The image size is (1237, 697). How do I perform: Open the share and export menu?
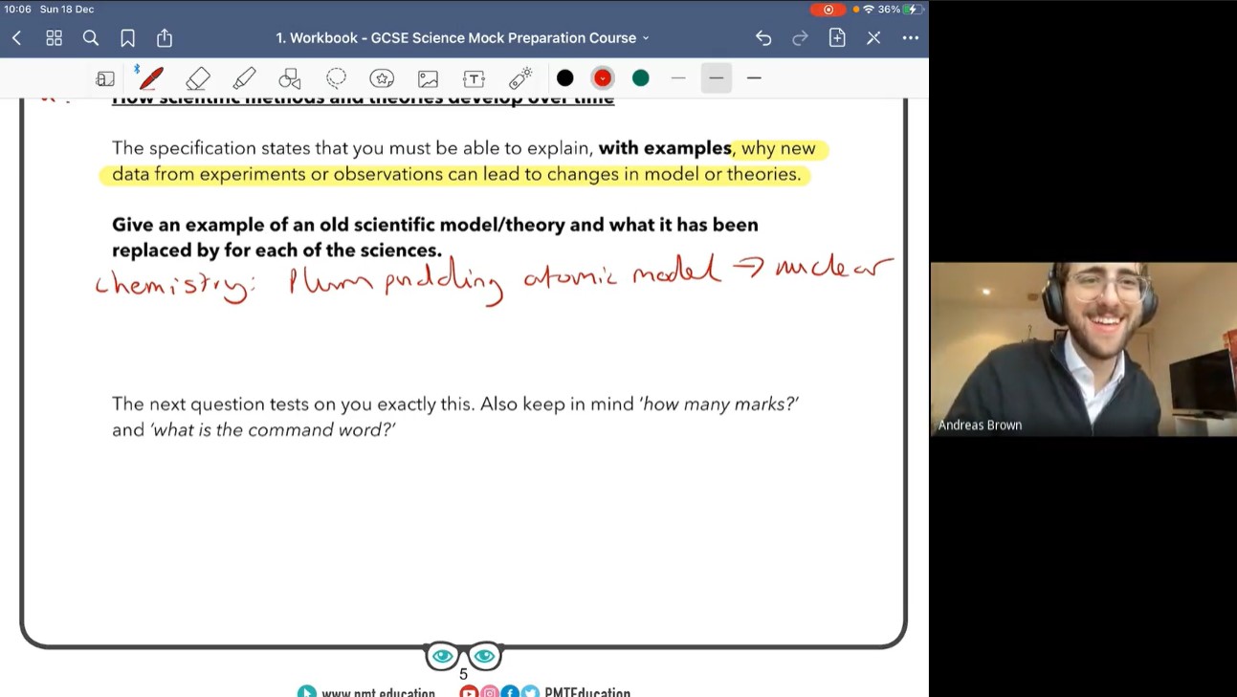click(164, 38)
